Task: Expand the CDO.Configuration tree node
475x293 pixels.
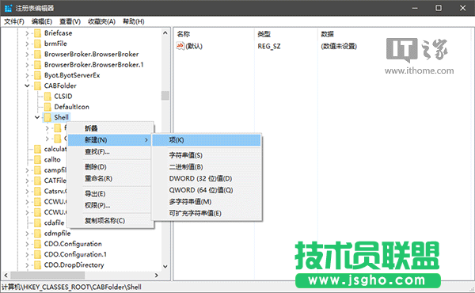Action: click(x=27, y=244)
